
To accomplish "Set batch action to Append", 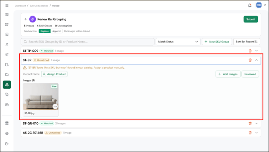I will pos(57,31).
